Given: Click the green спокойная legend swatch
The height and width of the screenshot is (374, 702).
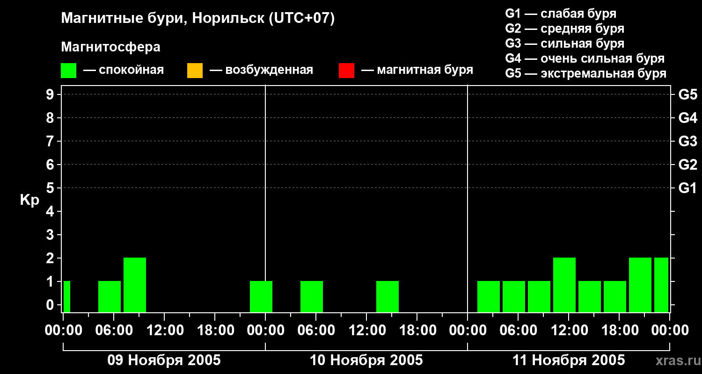Looking at the screenshot, I should tap(69, 71).
